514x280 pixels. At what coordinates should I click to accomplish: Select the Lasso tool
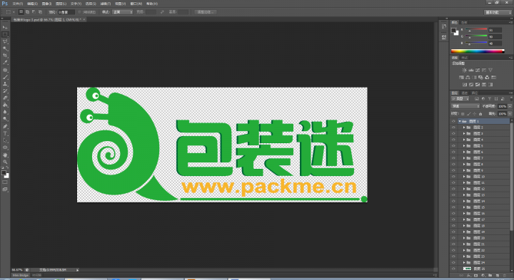pyautogui.click(x=5, y=41)
